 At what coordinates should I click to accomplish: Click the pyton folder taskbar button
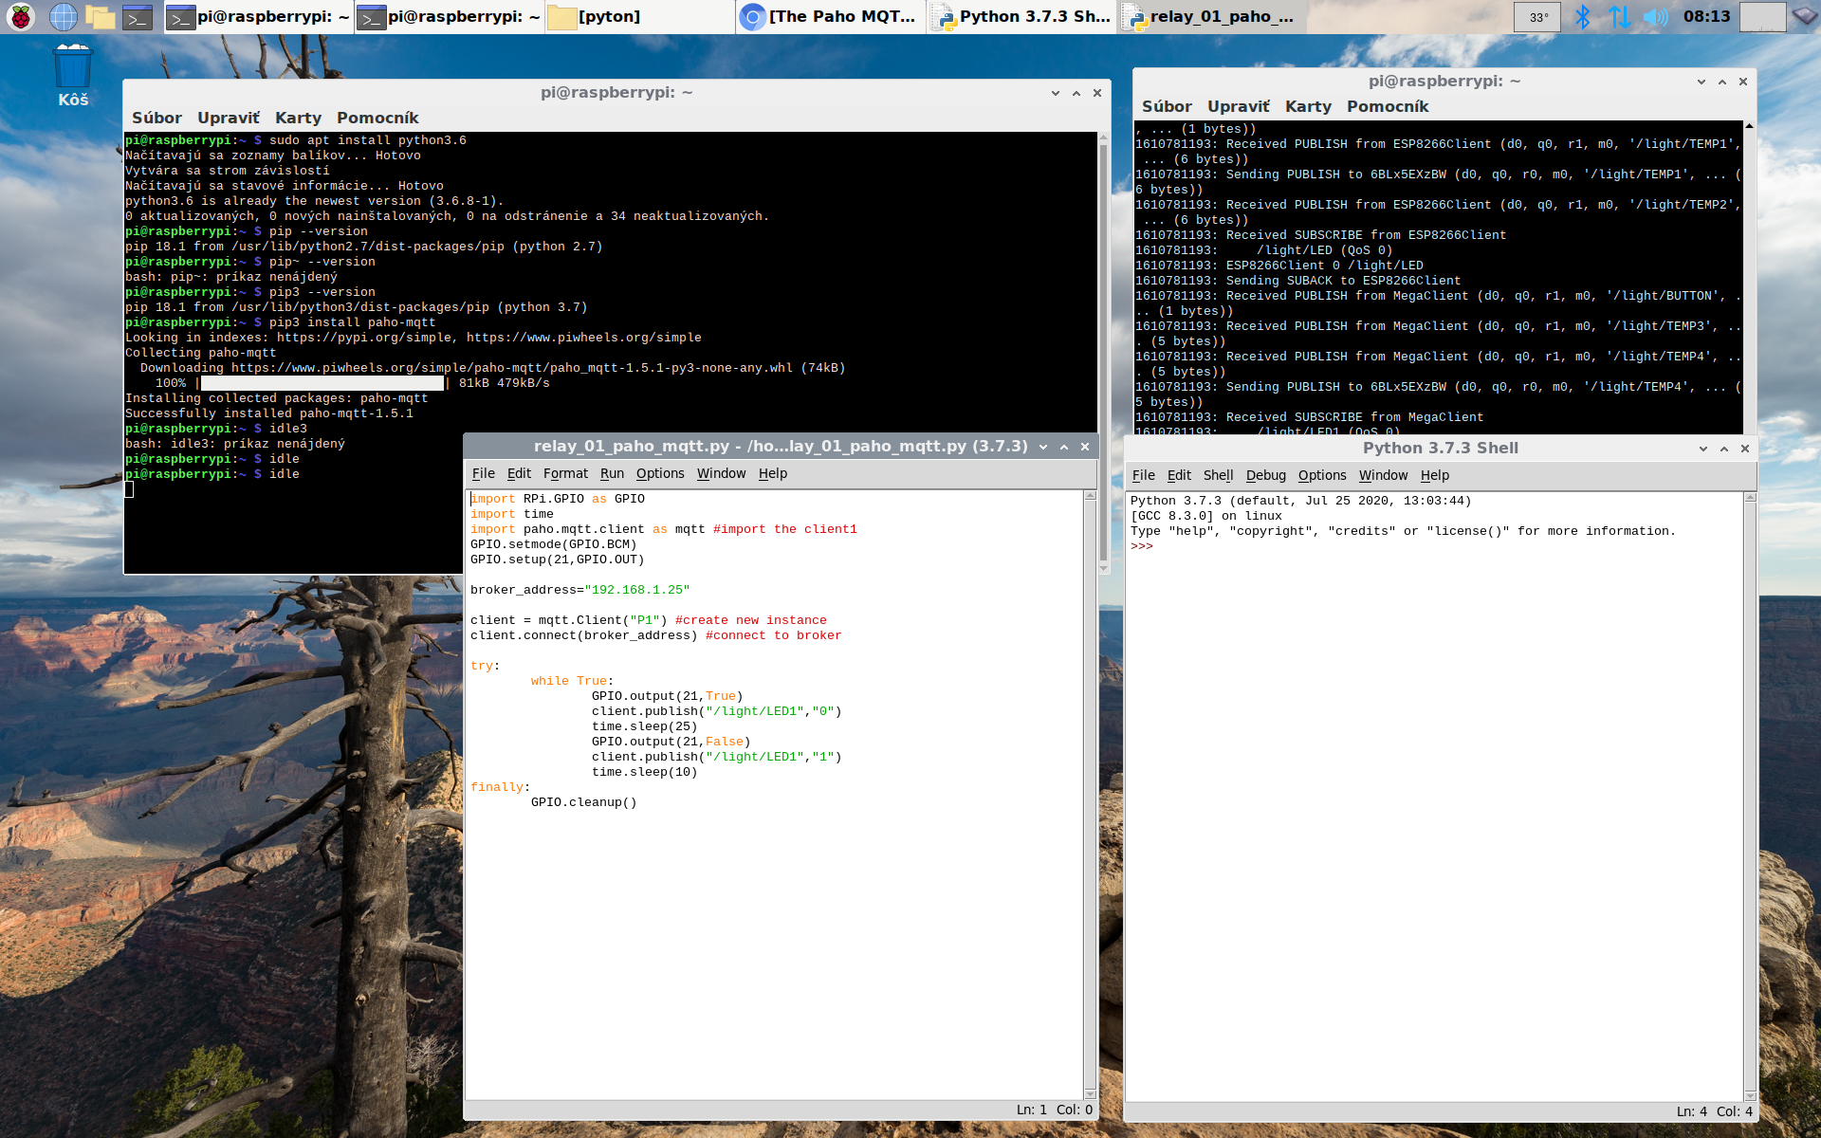[640, 16]
